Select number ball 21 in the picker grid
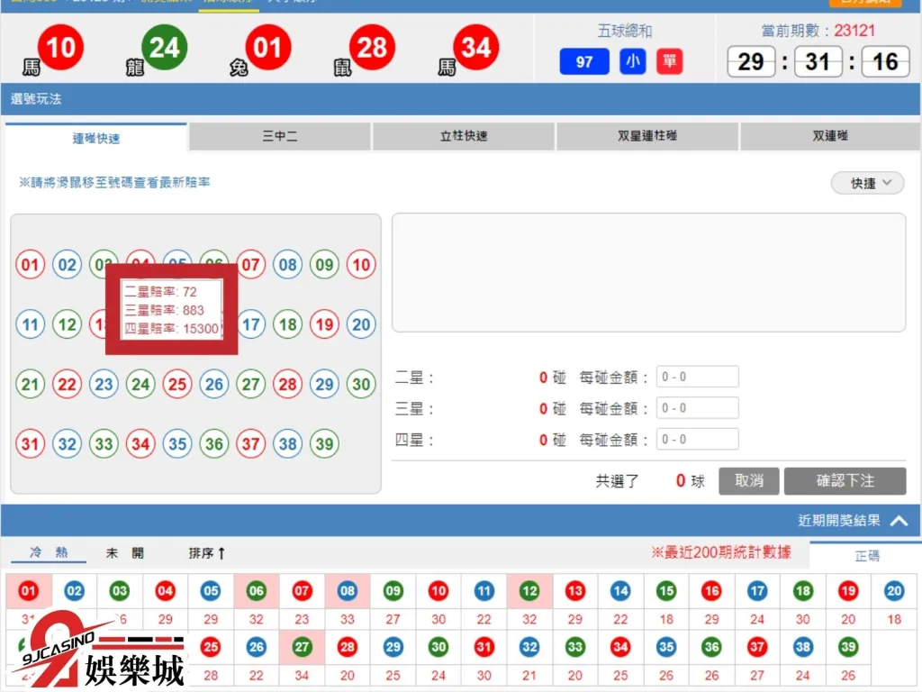This screenshot has height=692, width=922. [x=30, y=384]
